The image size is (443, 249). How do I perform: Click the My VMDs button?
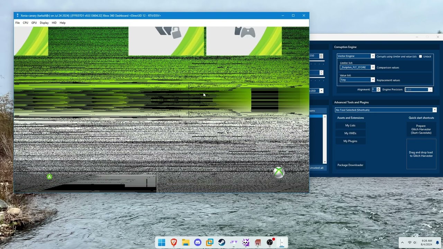click(350, 133)
